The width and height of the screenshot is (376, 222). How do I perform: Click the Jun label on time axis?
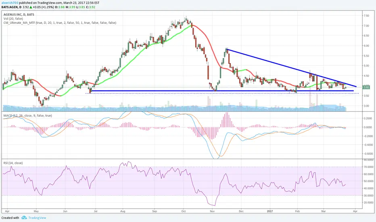[x=65, y=211]
